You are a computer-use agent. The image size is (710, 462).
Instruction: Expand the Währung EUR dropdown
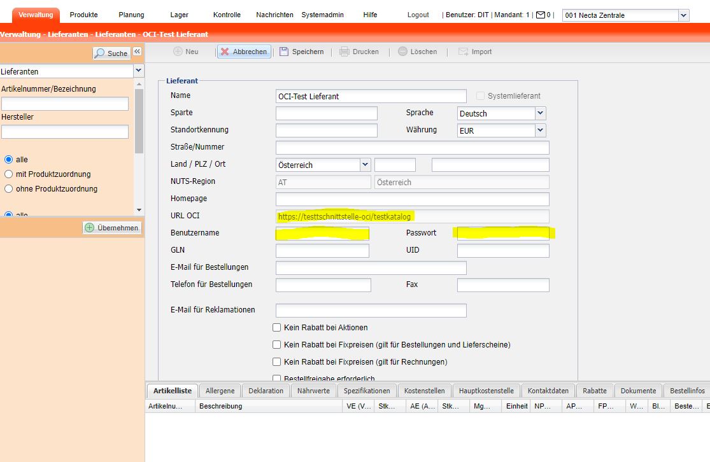pyautogui.click(x=540, y=130)
